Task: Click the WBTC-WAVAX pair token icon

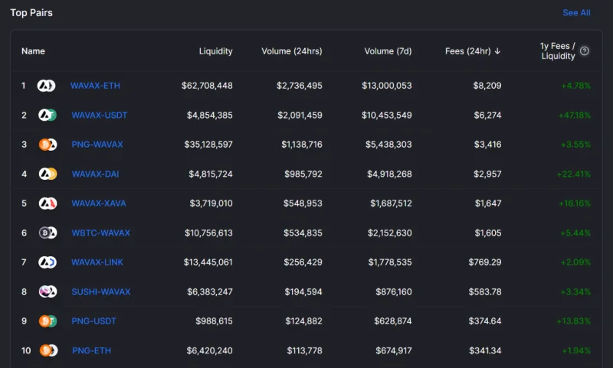Action: click(48, 233)
